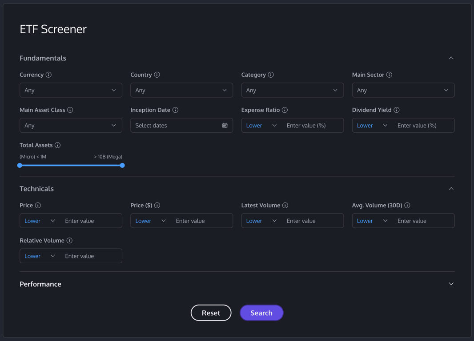The height and width of the screenshot is (341, 474).
Task: Click the Avg. Volume (30D) info icon
Action: pos(407,205)
